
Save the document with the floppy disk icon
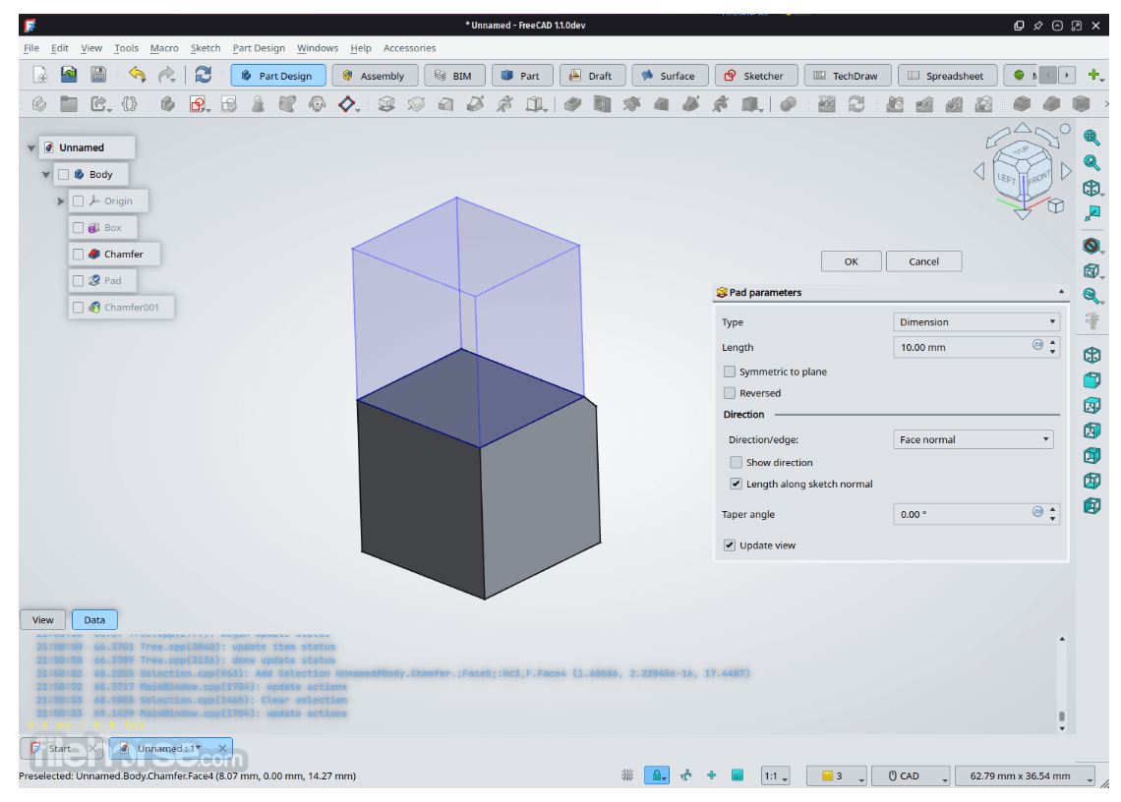tap(98, 75)
